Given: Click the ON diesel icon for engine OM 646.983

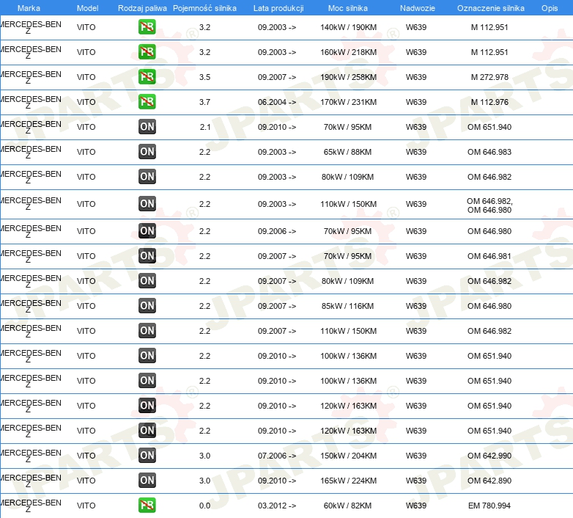Looking at the screenshot, I should coord(147,151).
